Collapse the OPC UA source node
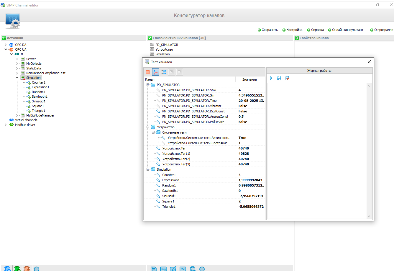Screen dimensions: 394x271 tap(6, 49)
